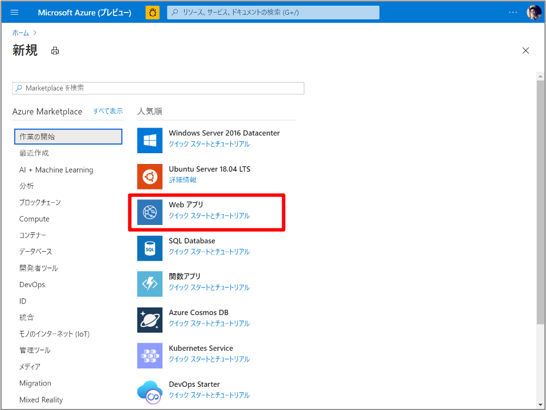Open quickstart link under Windows Server 2016

[x=209, y=143]
